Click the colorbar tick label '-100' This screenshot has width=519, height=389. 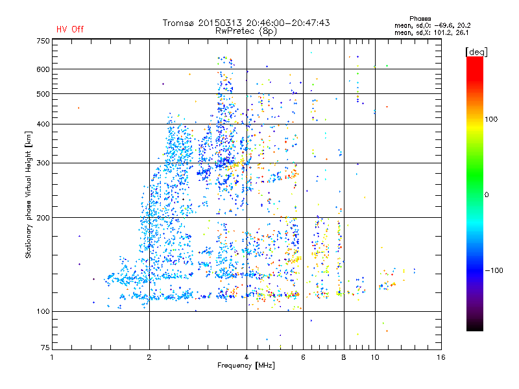tap(494, 270)
